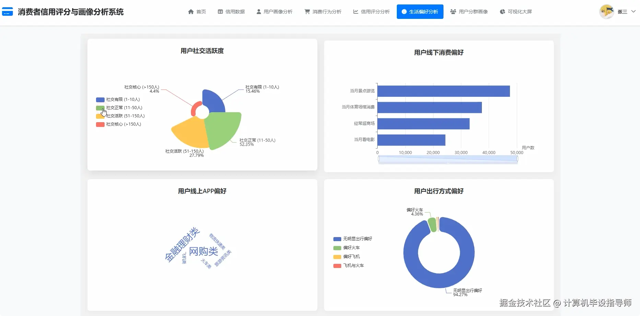Viewport: 640px width, 316px height.
Task: Click the blue credit card logo icon
Action: 7,12
